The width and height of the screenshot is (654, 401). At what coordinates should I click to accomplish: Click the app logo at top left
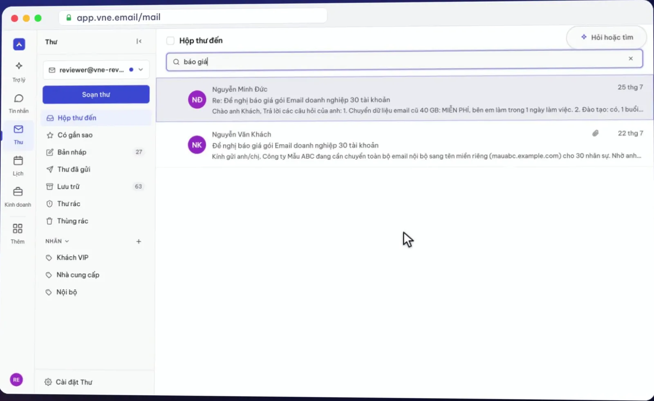(x=19, y=44)
